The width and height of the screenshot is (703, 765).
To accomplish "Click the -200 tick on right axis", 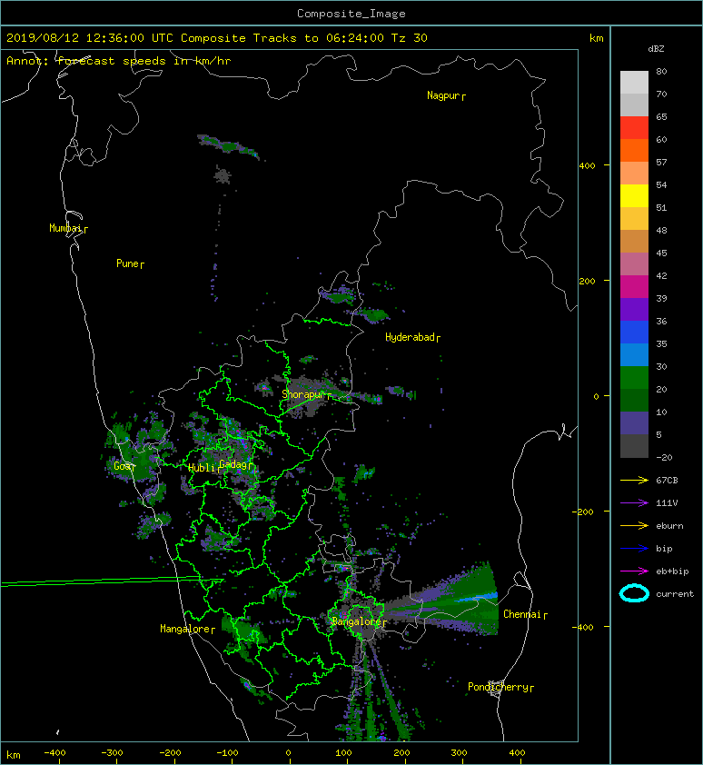I will coord(584,512).
